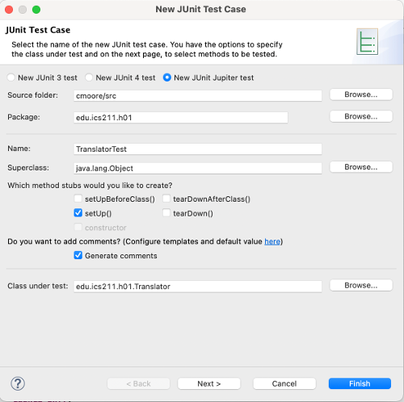Click 'Which method stubs would you like to create?' text

(90, 186)
